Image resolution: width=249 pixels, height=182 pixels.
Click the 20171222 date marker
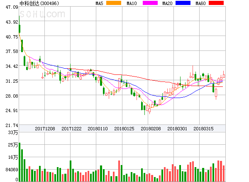point(71,129)
